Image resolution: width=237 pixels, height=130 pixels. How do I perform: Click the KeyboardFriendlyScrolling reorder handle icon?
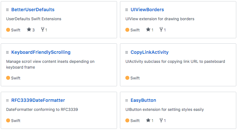[8, 52]
